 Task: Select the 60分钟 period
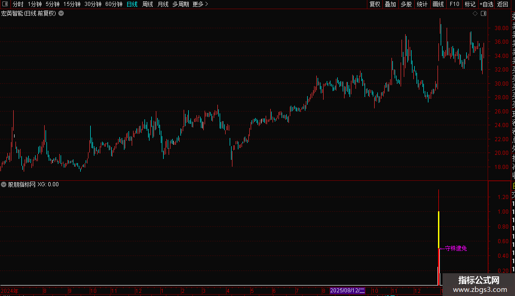pyautogui.click(x=114, y=4)
